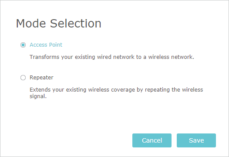Choose Repeater mode via its circle
The image size is (229, 157).
(x=23, y=78)
